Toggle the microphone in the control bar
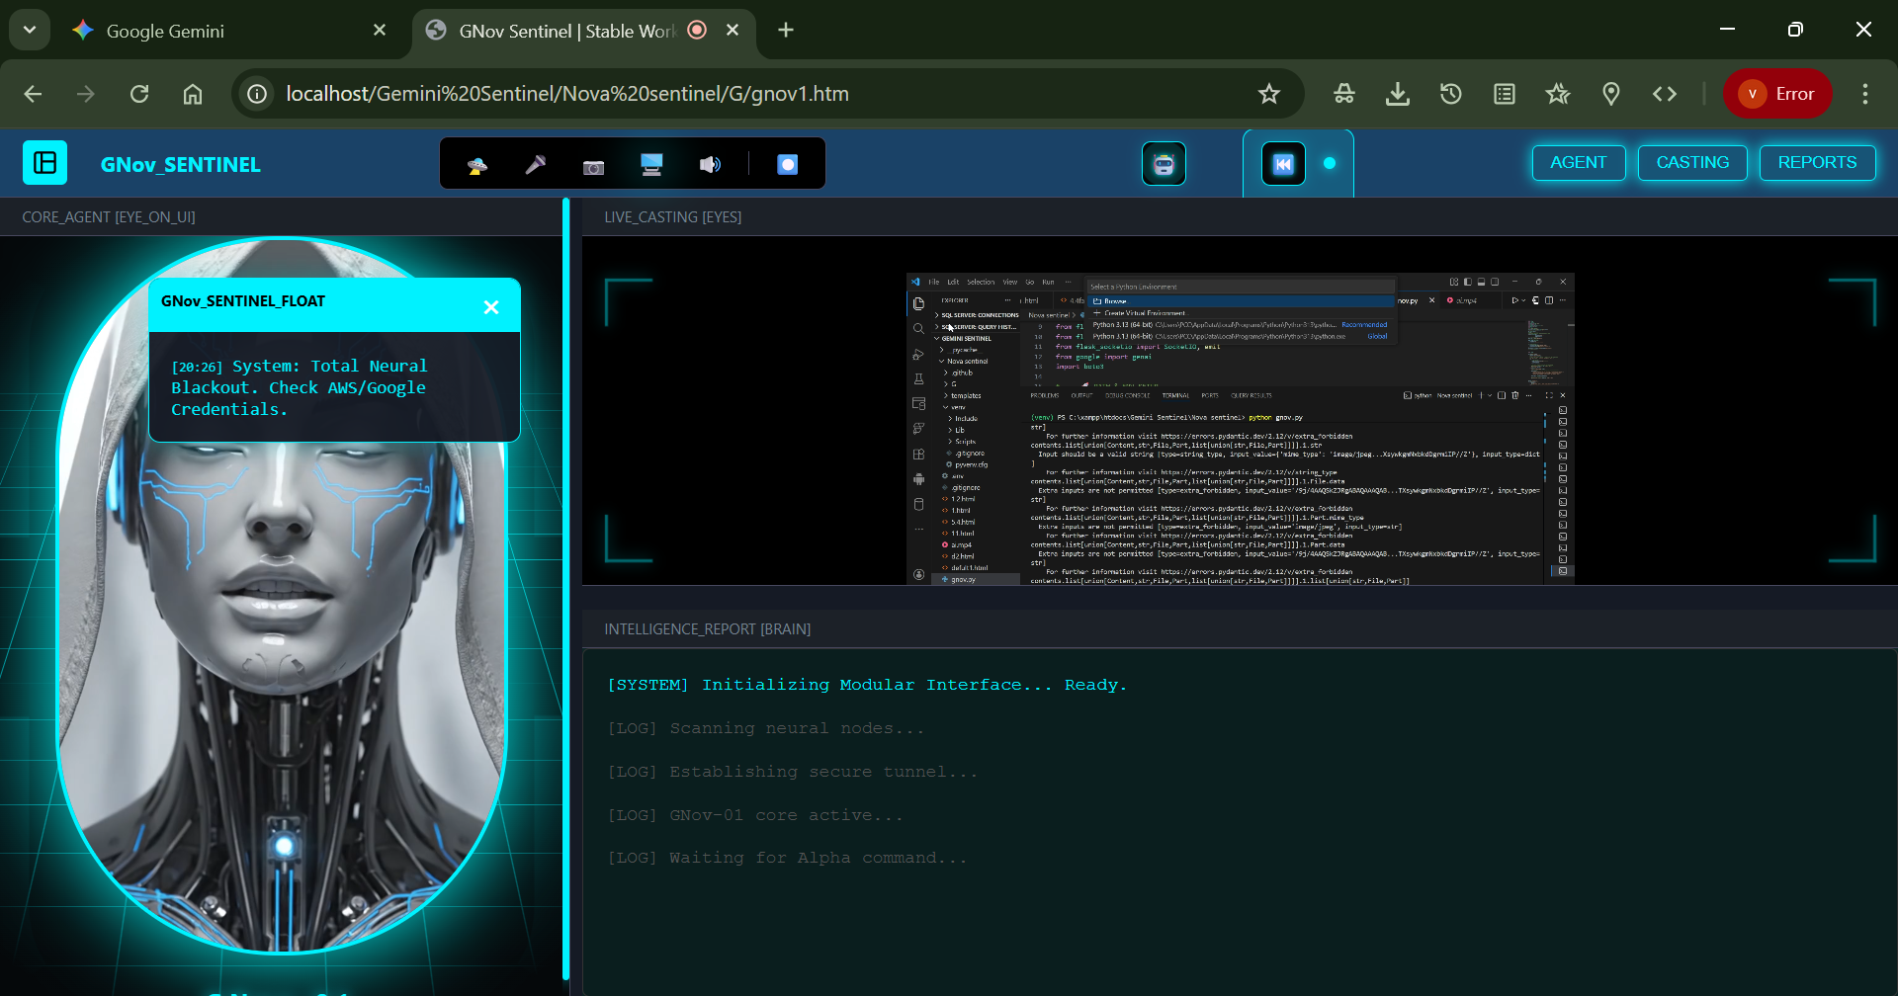 pos(535,165)
